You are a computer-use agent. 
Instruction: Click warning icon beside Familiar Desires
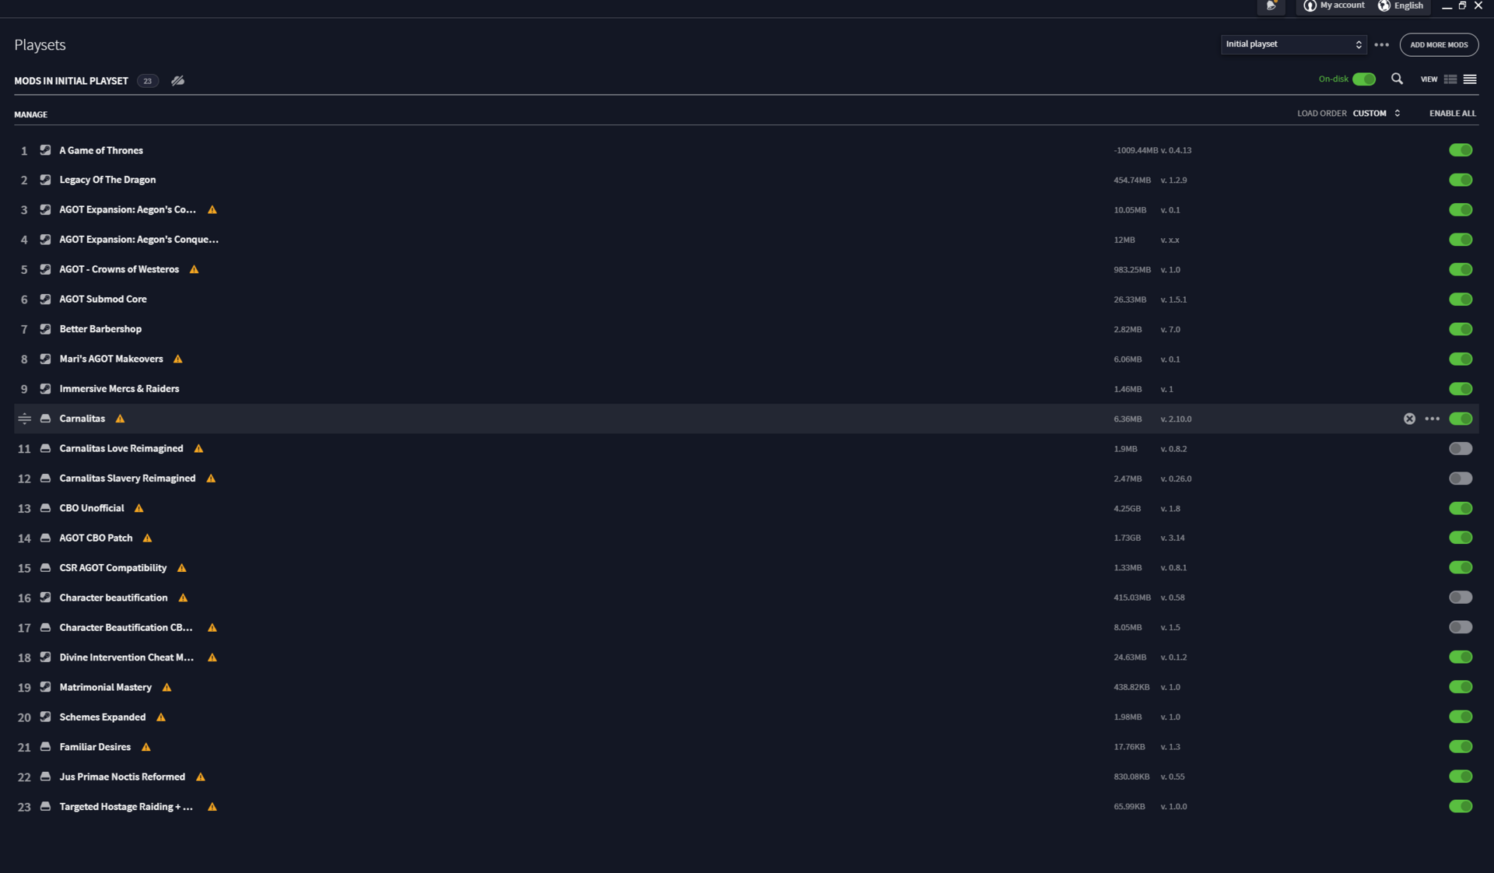point(146,747)
